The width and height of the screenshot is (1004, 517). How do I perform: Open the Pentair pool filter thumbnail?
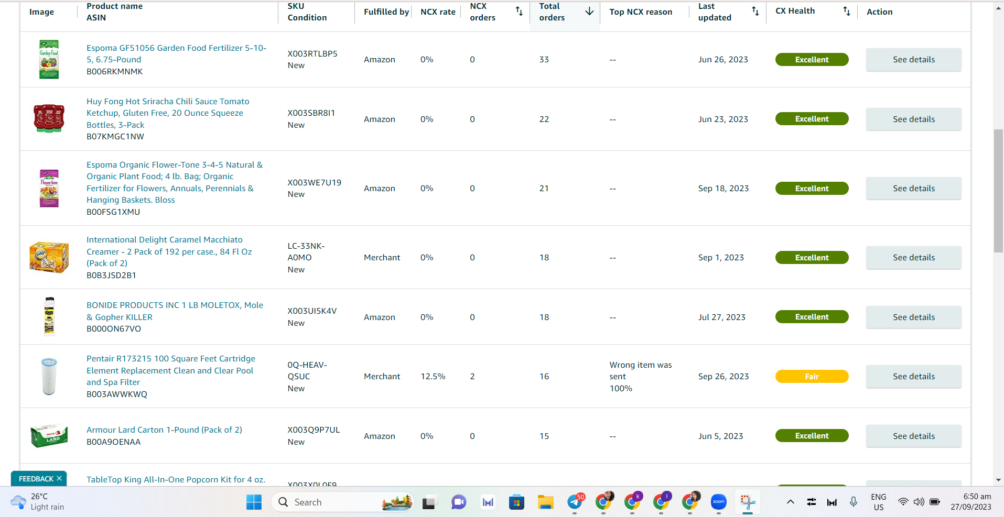[49, 376]
